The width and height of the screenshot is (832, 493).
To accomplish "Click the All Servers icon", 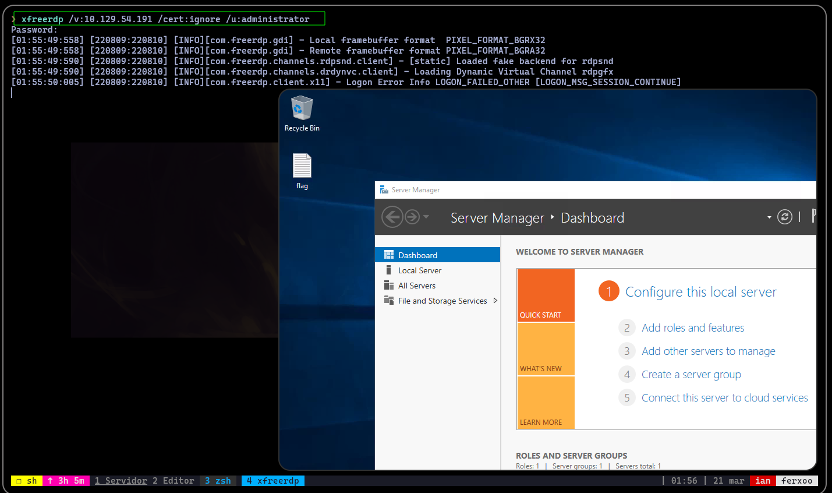I will [388, 285].
